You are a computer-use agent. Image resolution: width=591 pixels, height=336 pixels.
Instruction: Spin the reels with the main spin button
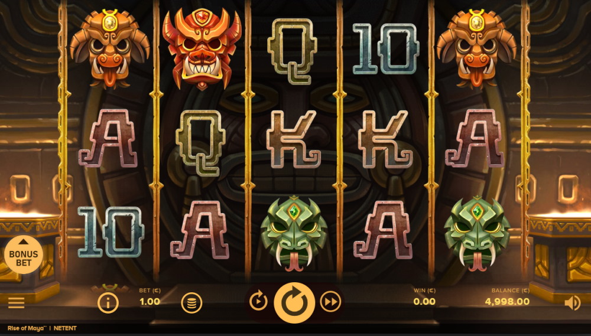click(x=294, y=302)
